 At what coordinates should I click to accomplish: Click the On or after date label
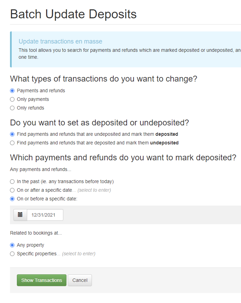(45, 190)
